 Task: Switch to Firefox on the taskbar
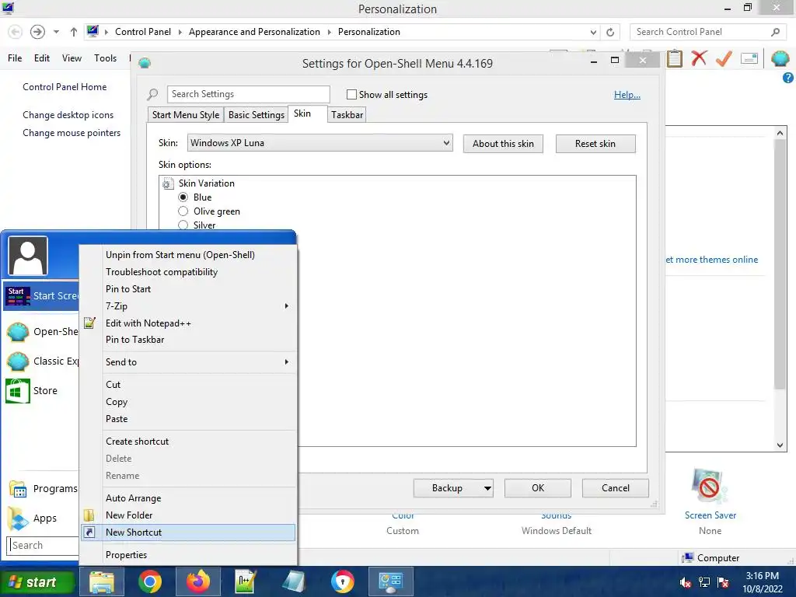click(x=198, y=582)
